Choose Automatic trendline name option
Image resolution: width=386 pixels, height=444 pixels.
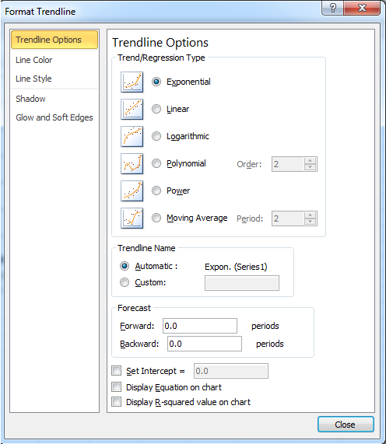[125, 266]
